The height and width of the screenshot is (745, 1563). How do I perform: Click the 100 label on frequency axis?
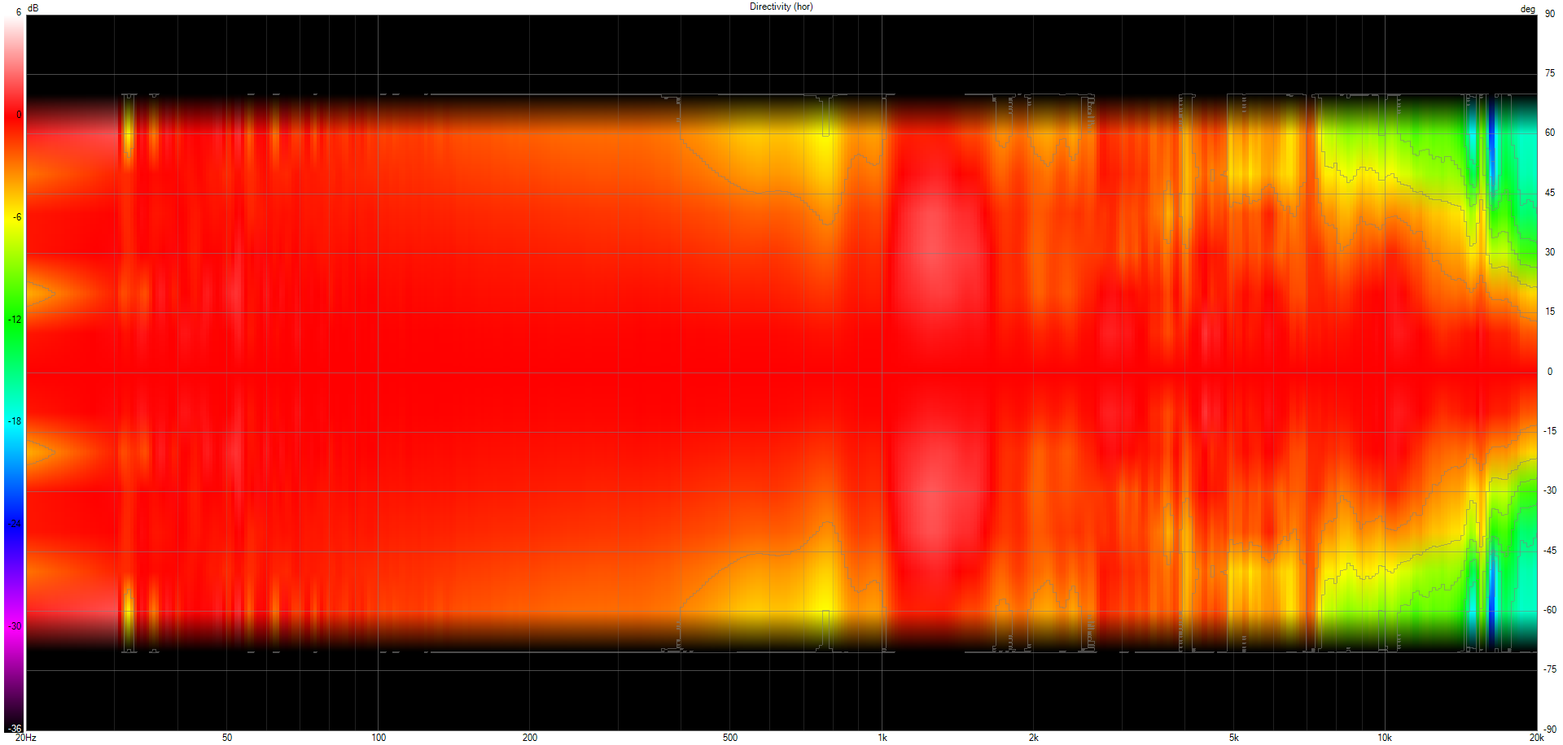click(x=379, y=738)
